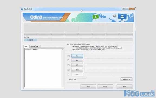The image size is (156, 98).
Task: Tick the checkbox beside the BL button
Action: tap(69, 56)
